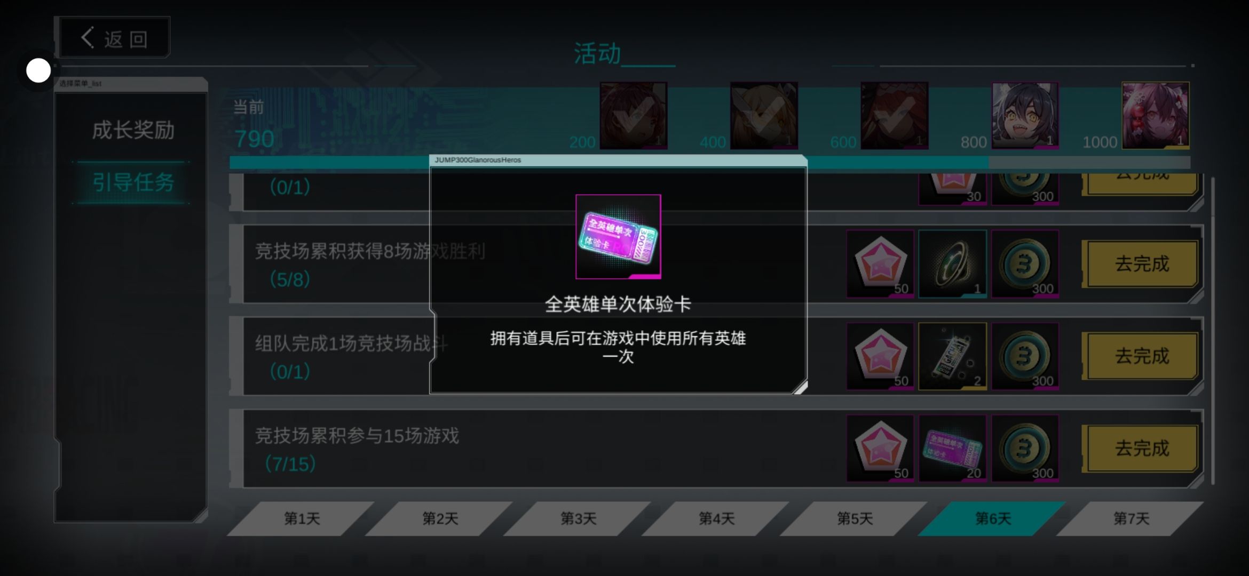Select the 第5天 day tab
This screenshot has width=1249, height=576.
855,518
